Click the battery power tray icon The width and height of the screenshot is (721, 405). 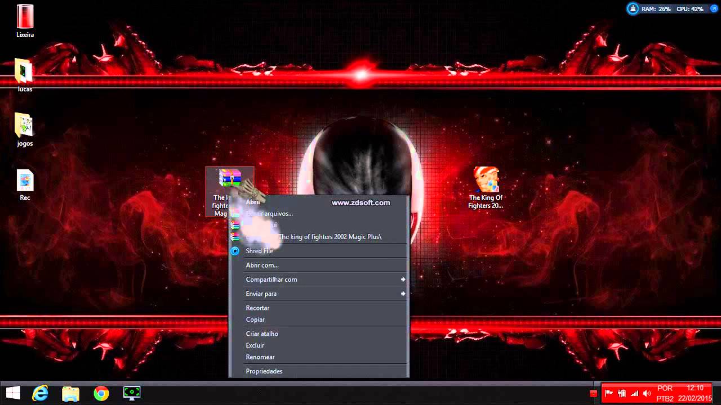622,394
